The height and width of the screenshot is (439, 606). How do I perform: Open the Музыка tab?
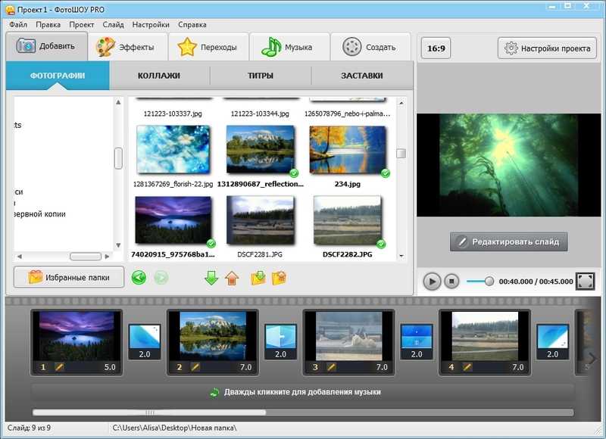pos(289,47)
